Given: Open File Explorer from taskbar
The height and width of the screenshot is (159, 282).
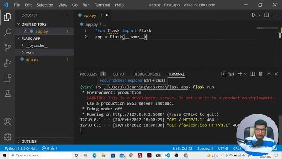Looking at the screenshot, I should click(x=104, y=155).
